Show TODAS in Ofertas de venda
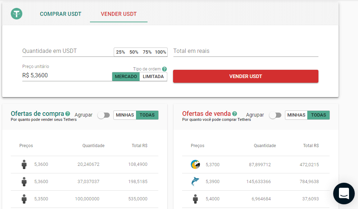 click(318, 115)
